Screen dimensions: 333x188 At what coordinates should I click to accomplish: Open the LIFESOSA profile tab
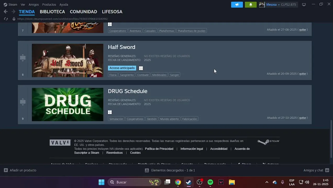pyautogui.click(x=112, y=12)
